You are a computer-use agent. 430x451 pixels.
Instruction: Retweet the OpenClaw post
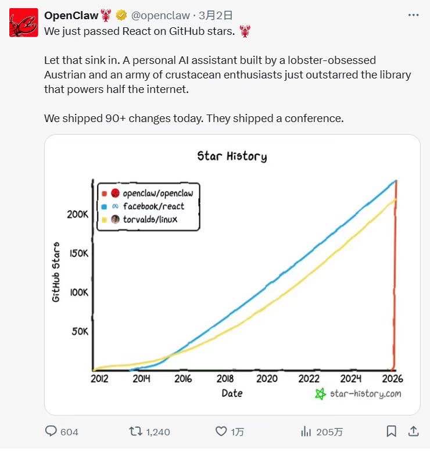coord(135,431)
